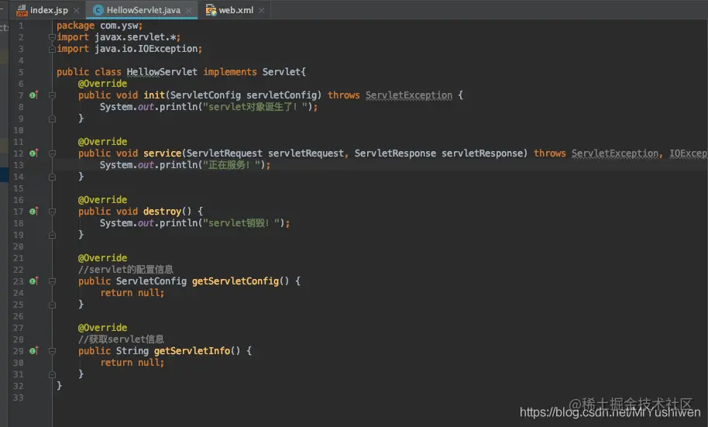Click line number 33 in the gutter
The height and width of the screenshot is (427, 708).
(x=18, y=398)
